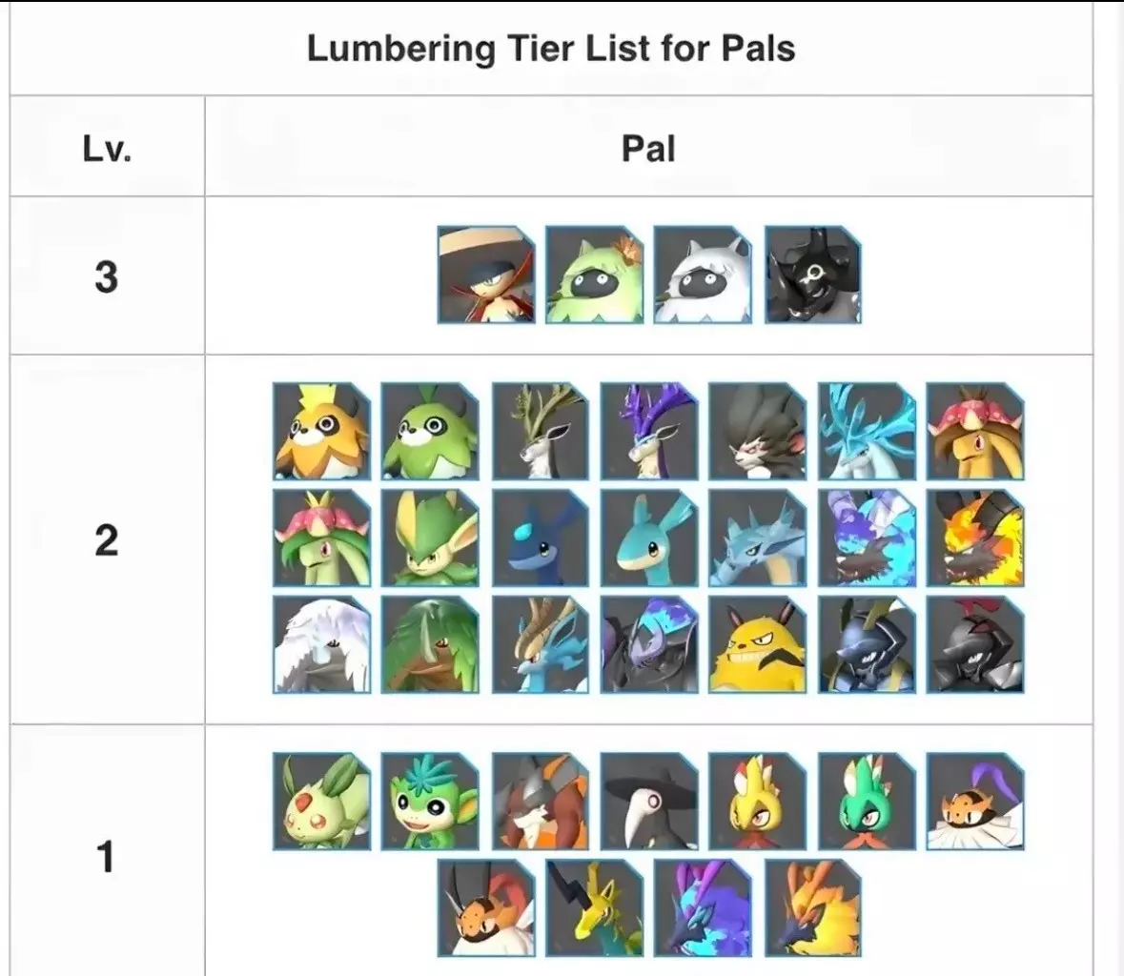Click the yellow lightning dragon icon
Screen dimensions: 1124x976
(595, 907)
